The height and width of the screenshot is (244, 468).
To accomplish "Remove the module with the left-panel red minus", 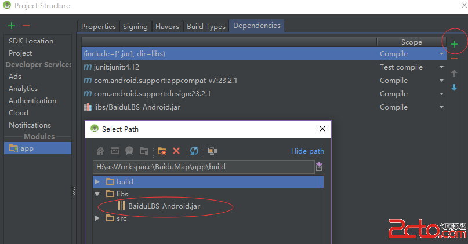I will (26, 26).
